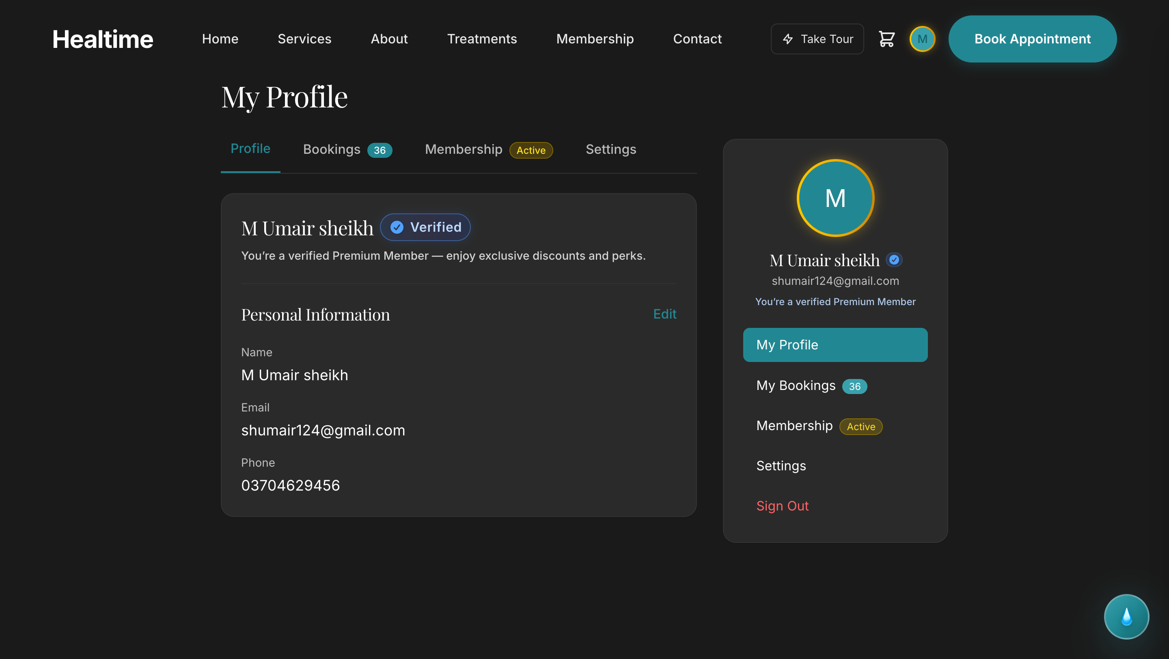The height and width of the screenshot is (659, 1169).
Task: Click the blue verified checkmark in the sidebar
Action: [x=895, y=259]
